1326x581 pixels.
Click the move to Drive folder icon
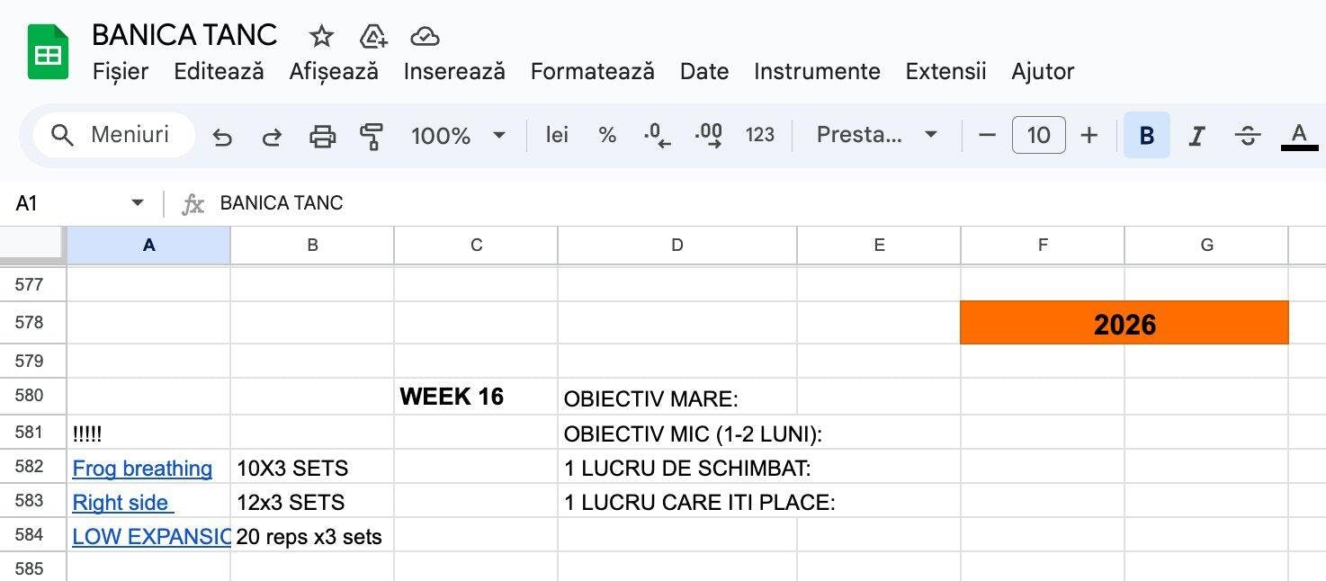tap(372, 36)
